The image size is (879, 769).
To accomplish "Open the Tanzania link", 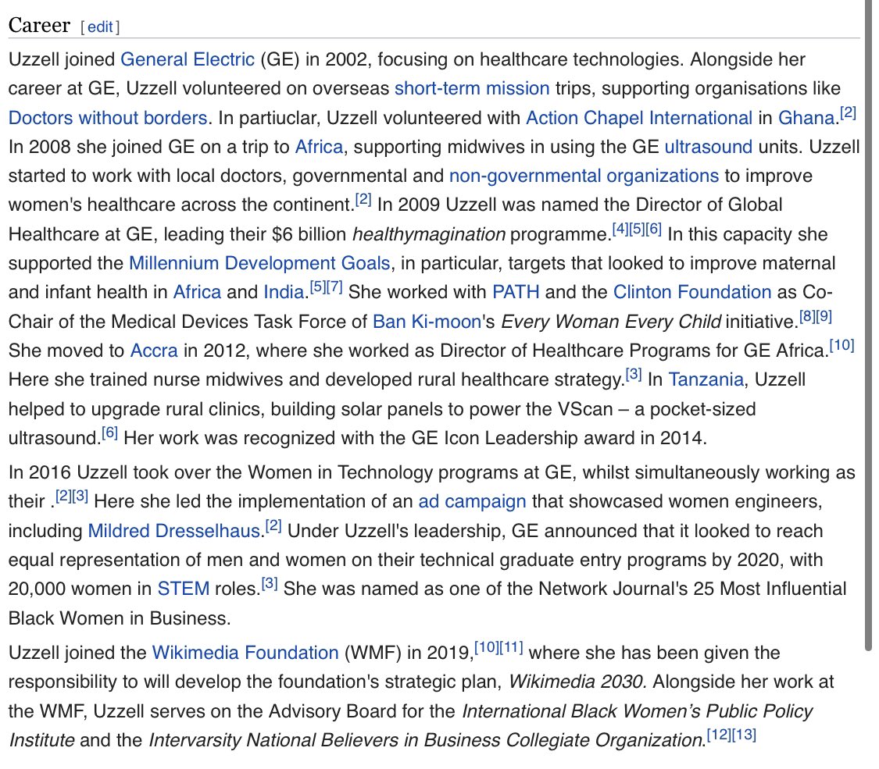I will point(706,379).
